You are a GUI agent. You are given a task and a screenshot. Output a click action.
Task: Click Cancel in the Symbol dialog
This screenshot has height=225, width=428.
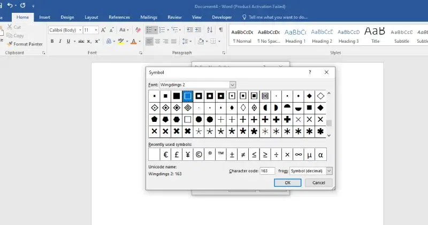click(319, 183)
